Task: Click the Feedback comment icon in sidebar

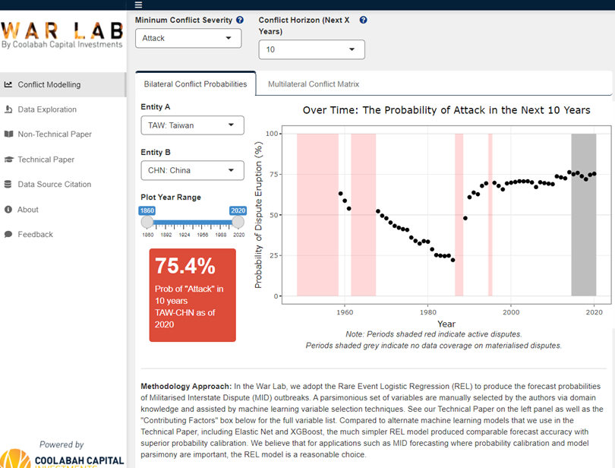Action: click(8, 235)
